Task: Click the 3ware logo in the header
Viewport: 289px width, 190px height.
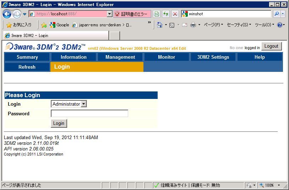Action: [20, 47]
